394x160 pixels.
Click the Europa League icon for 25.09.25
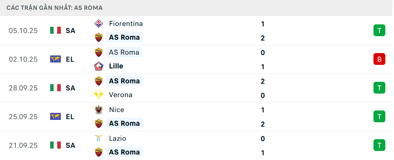(x=55, y=116)
